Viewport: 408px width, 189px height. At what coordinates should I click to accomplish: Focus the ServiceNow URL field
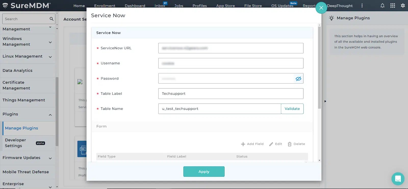(x=231, y=48)
